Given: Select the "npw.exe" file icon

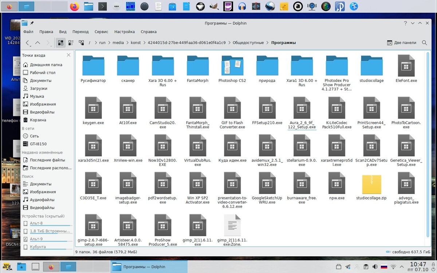Looking at the screenshot, I should point(337,183).
